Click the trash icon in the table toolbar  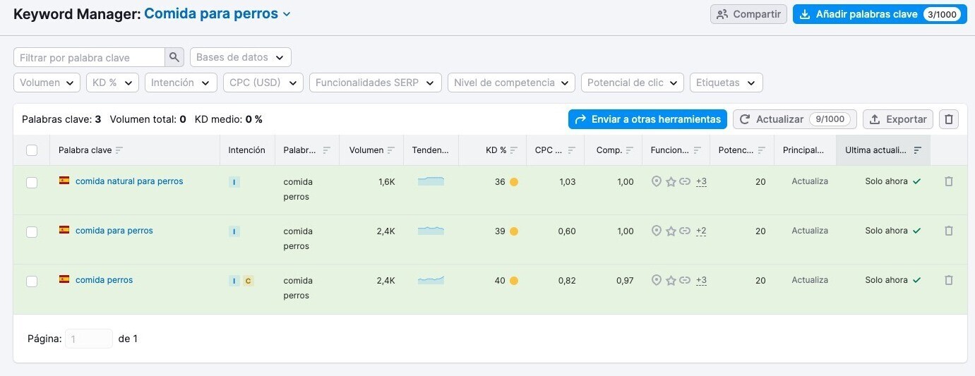[x=949, y=119]
